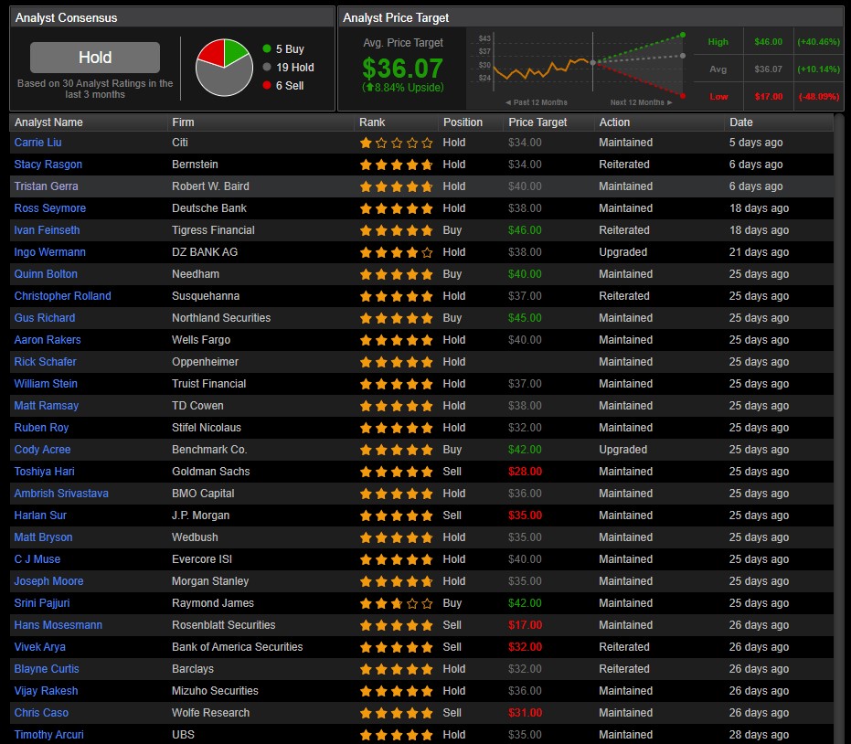The height and width of the screenshot is (744, 851).
Task: Open C J Muse analyst profile
Action: (37, 559)
